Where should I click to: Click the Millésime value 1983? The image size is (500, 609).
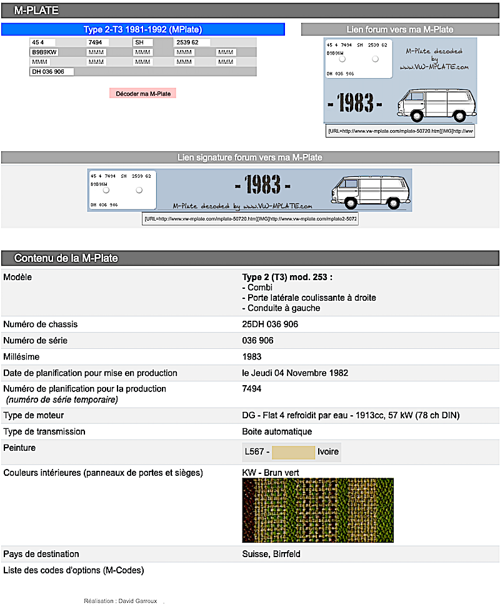[x=252, y=357]
